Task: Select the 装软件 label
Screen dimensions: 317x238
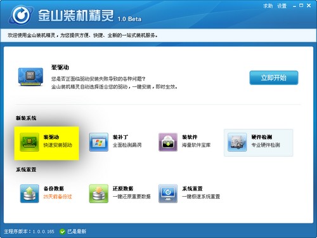Action: pos(190,137)
